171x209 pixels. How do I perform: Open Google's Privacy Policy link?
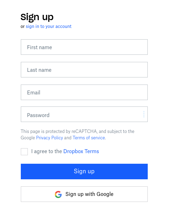tap(50, 138)
